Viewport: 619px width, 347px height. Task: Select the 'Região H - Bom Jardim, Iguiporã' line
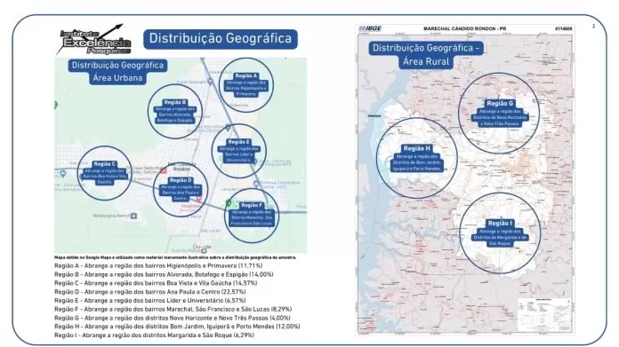coord(177,327)
